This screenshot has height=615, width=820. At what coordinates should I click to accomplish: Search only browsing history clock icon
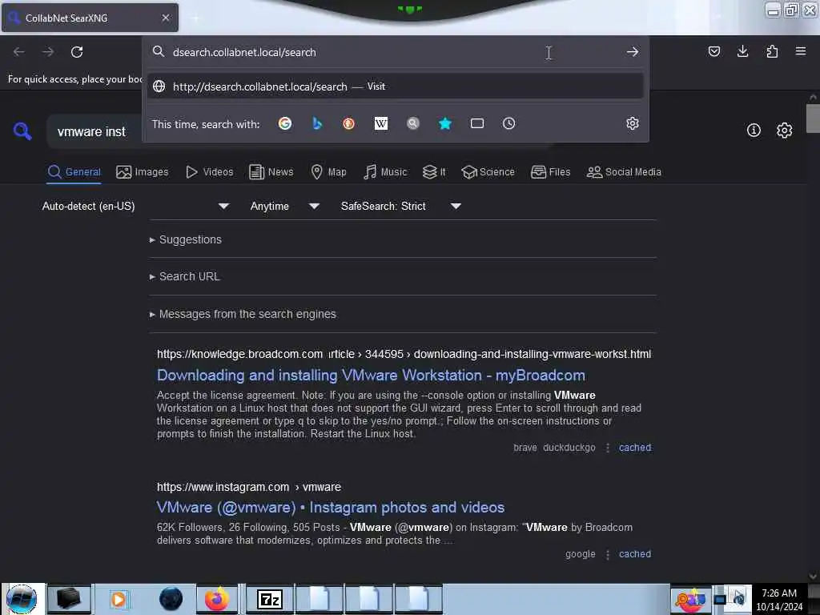coord(508,123)
